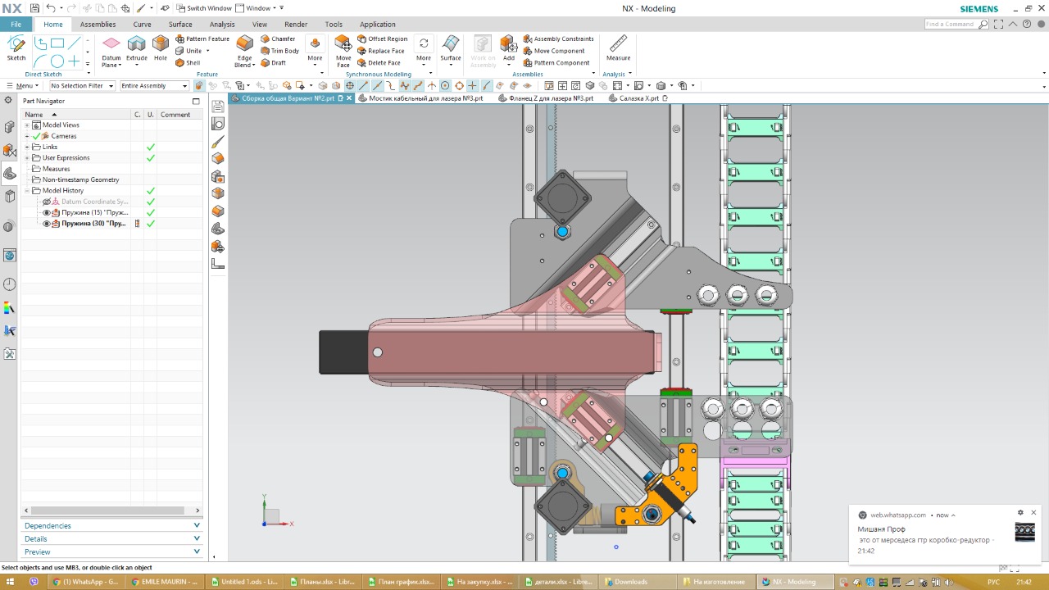Image resolution: width=1049 pixels, height=590 pixels.
Task: Toggle visibility of Пружина (15) feature
Action: click(47, 212)
